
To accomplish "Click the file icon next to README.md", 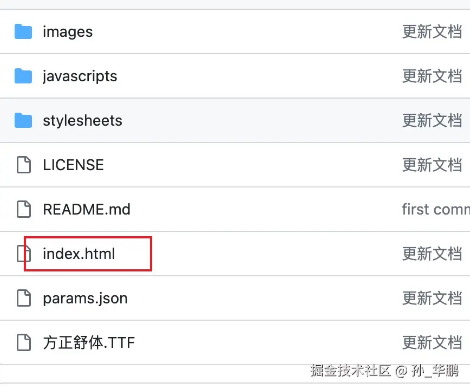I will (x=24, y=209).
